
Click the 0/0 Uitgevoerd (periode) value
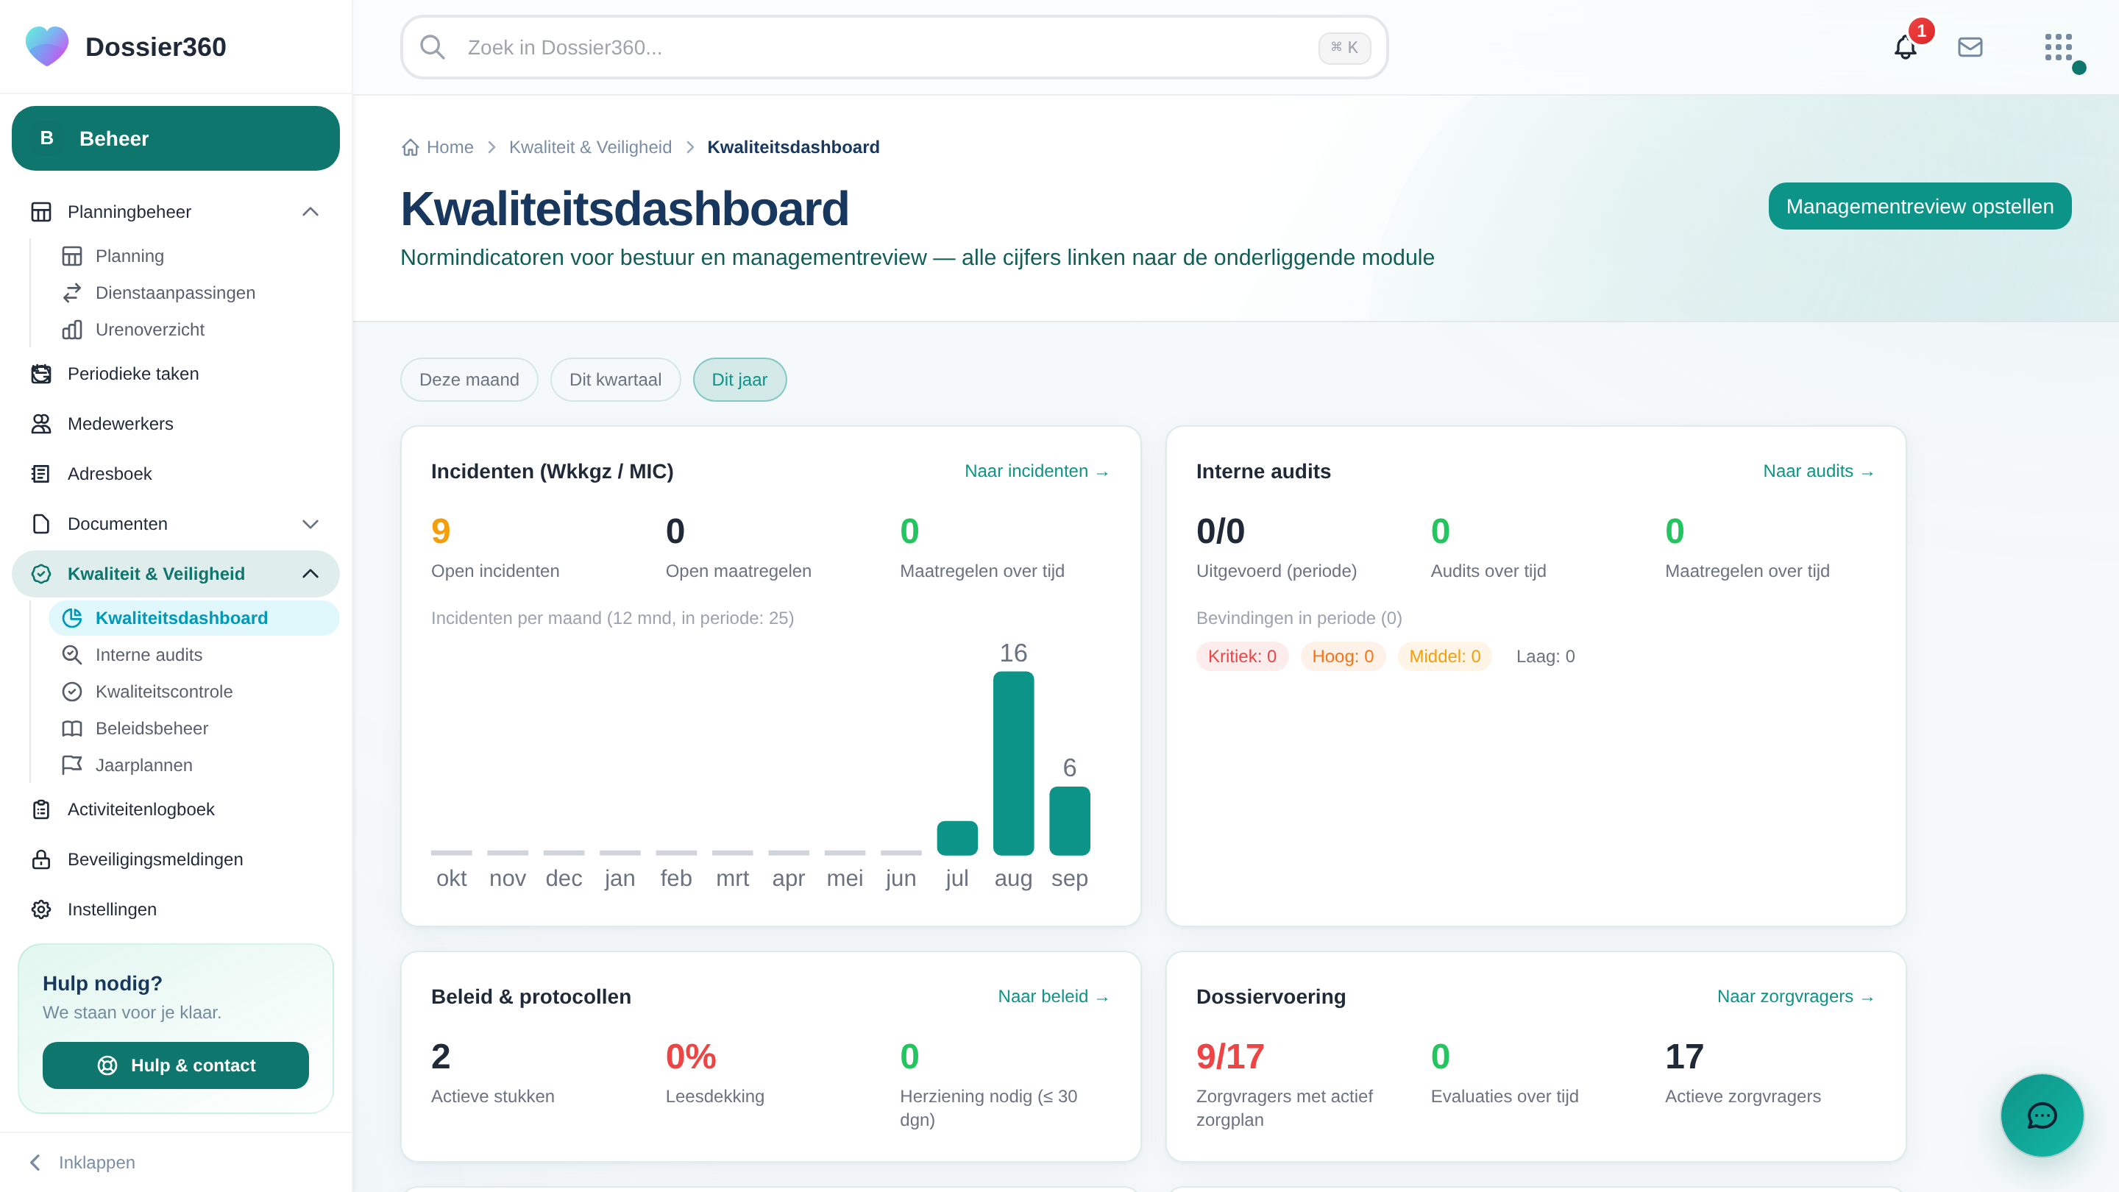tap(1221, 531)
